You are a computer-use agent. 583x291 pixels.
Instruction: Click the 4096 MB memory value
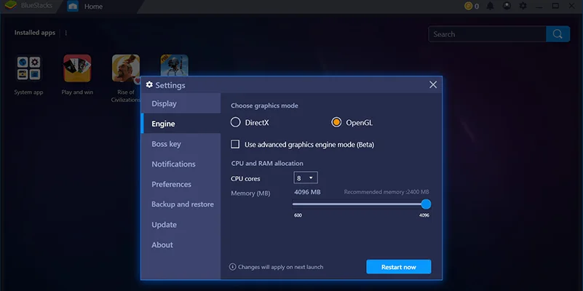coord(307,192)
